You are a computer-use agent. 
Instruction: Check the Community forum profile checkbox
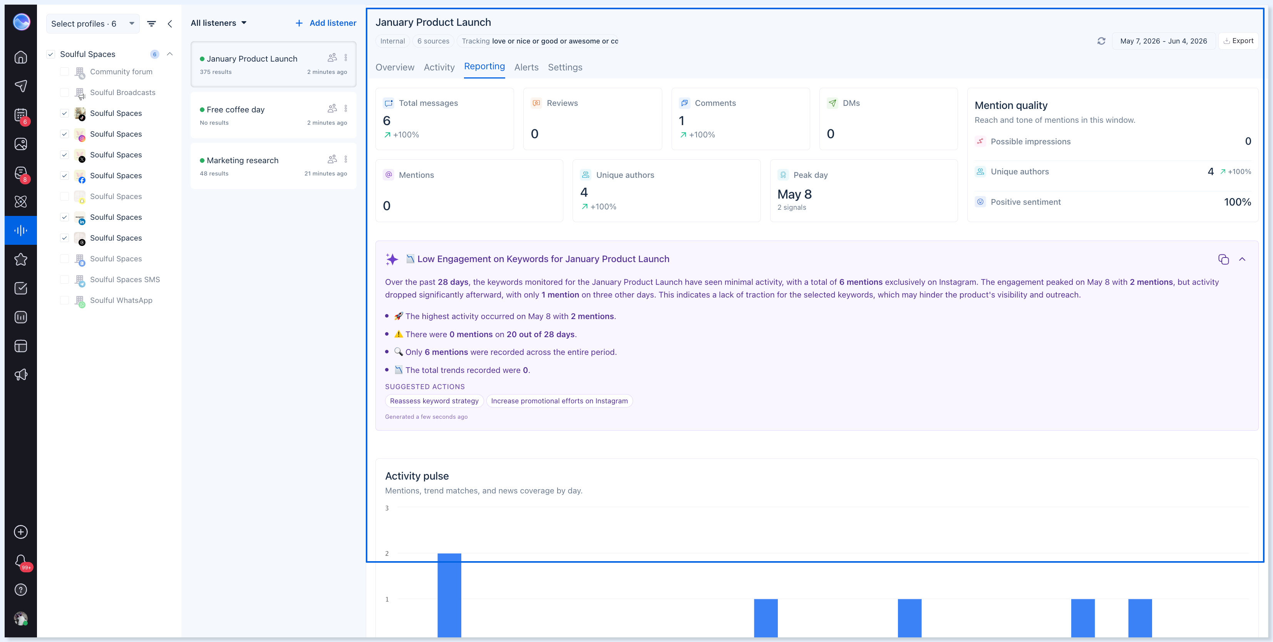point(64,72)
